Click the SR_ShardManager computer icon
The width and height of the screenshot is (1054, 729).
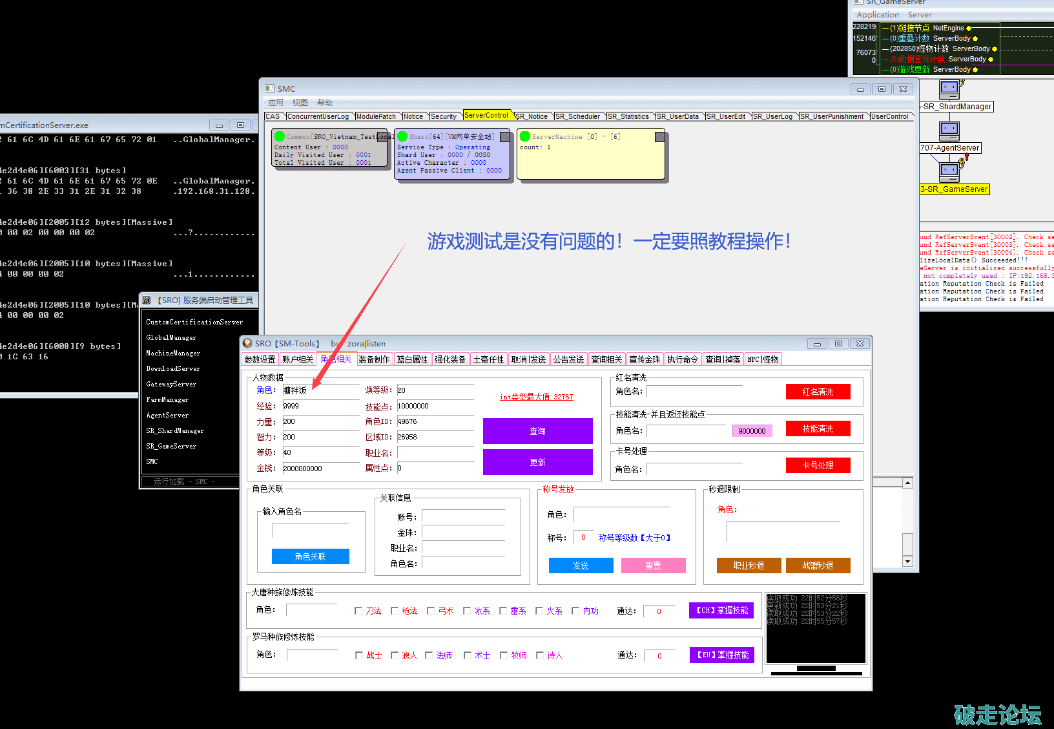[949, 88]
